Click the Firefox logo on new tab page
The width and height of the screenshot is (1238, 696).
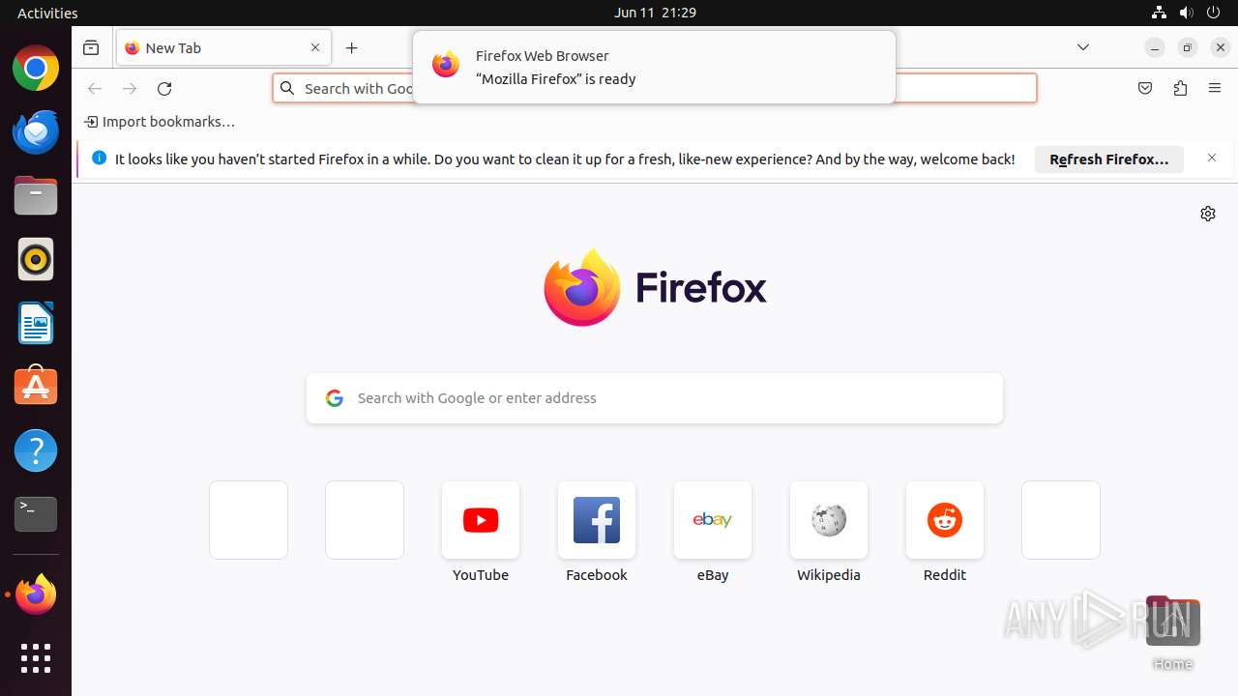(655, 288)
